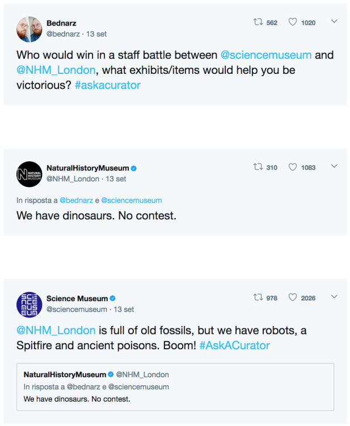Like the Science Museum robots tweet
The image size is (350, 426).
(293, 298)
